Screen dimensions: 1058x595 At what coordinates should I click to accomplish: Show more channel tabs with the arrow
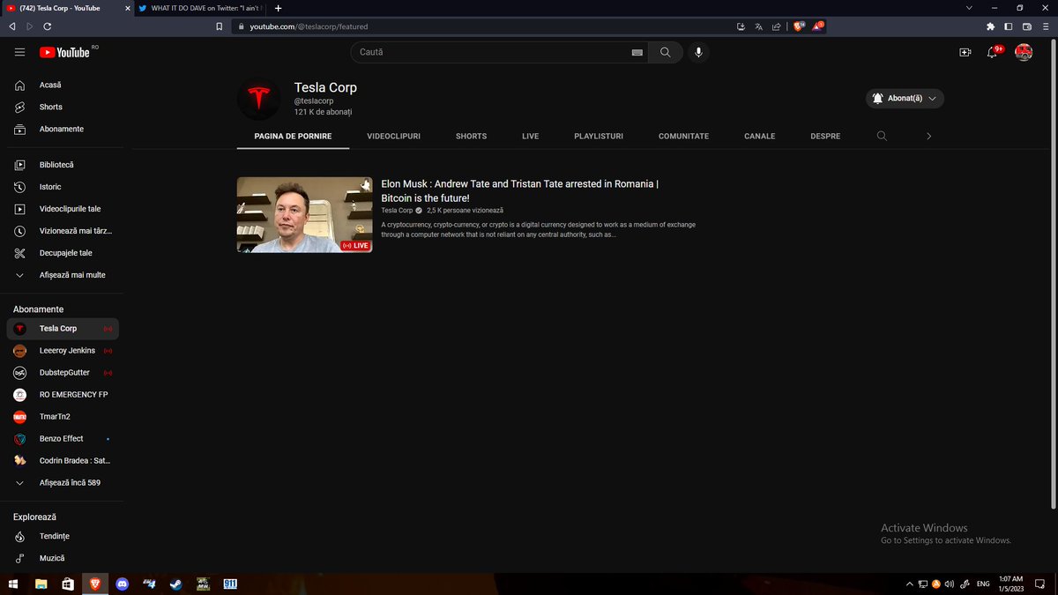point(928,136)
